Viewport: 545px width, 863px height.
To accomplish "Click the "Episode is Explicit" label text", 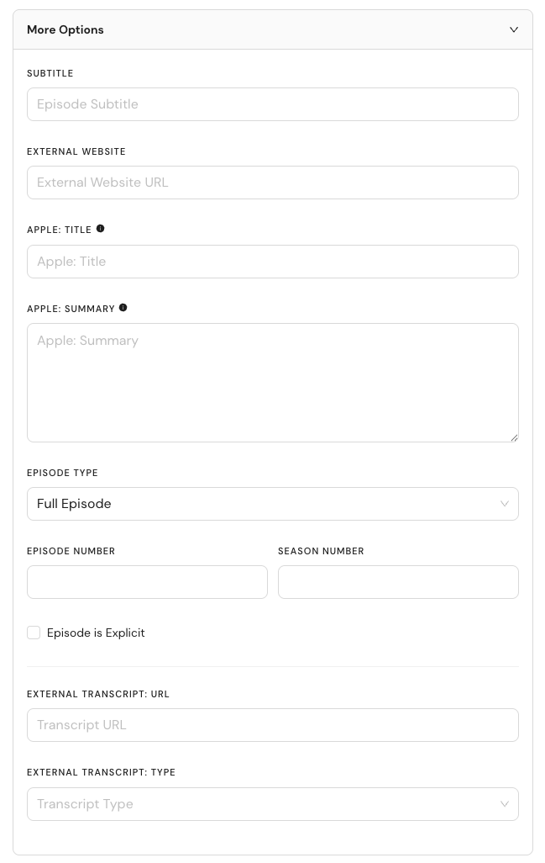I will coord(96,633).
